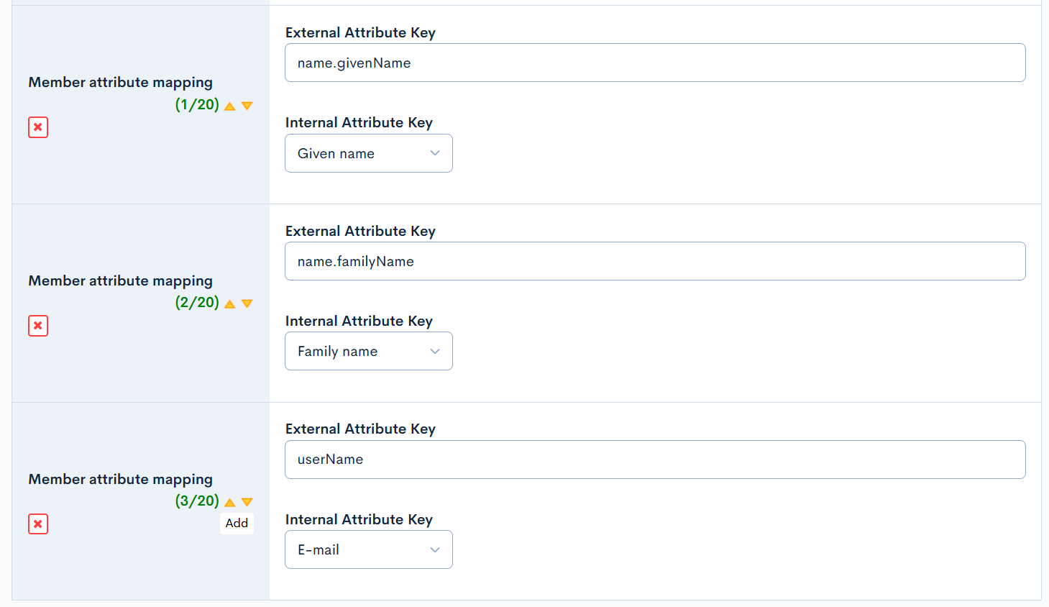1049x607 pixels.
Task: Move the third attribute mapping down
Action: pyautogui.click(x=247, y=501)
